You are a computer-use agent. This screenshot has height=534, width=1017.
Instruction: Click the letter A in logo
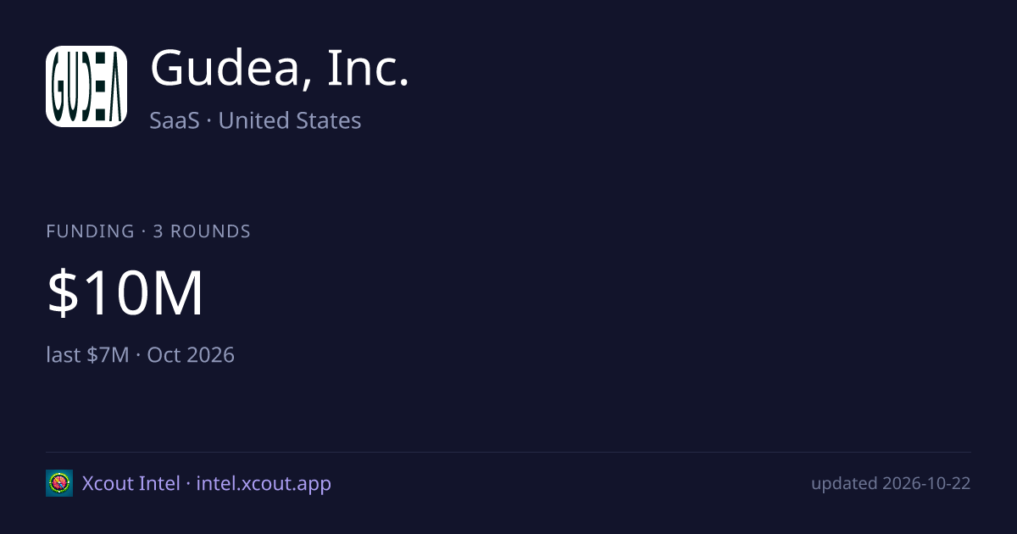point(117,86)
